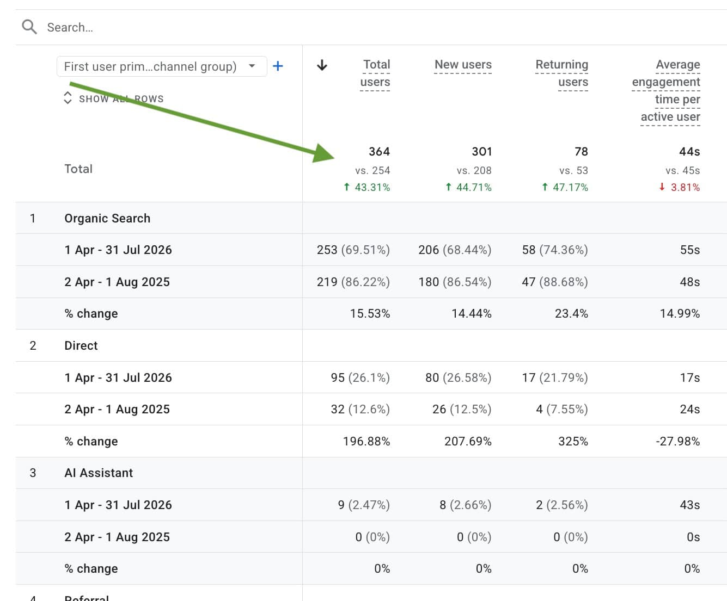The image size is (727, 601).
Task: Select the Total row label
Action: (x=78, y=169)
